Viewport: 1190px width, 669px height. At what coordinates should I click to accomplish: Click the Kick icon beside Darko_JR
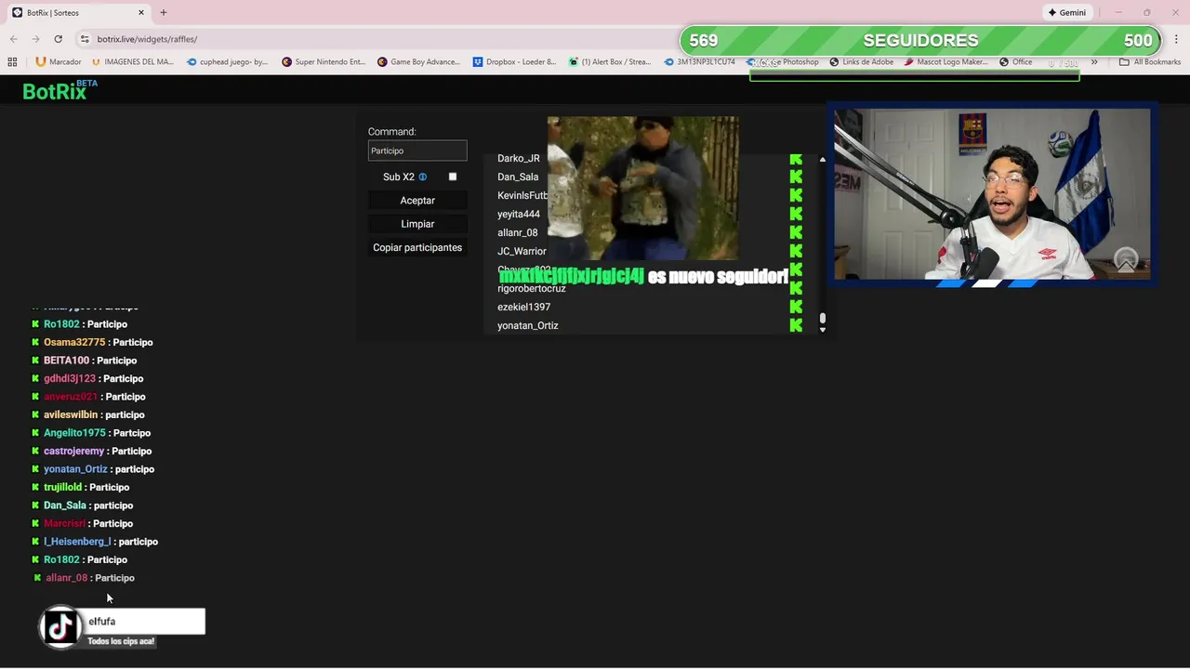pyautogui.click(x=796, y=159)
